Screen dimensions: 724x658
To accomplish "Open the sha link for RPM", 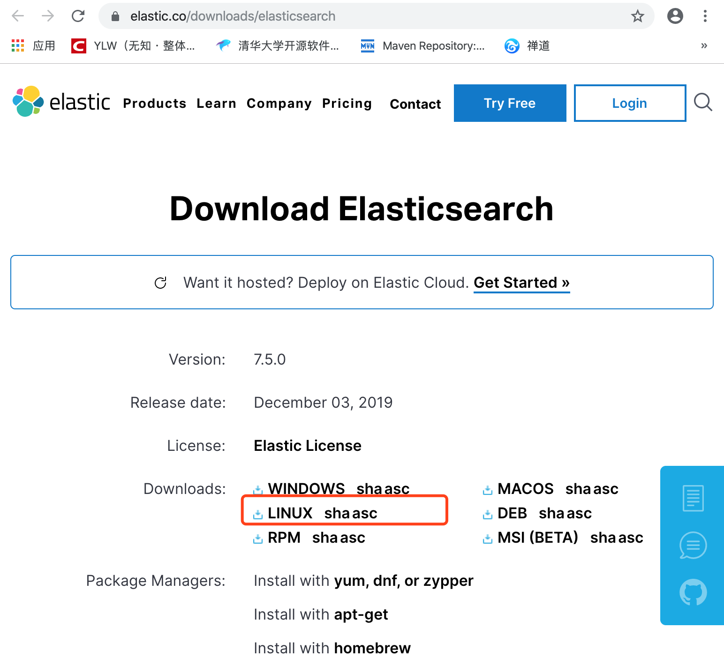I will (x=325, y=538).
